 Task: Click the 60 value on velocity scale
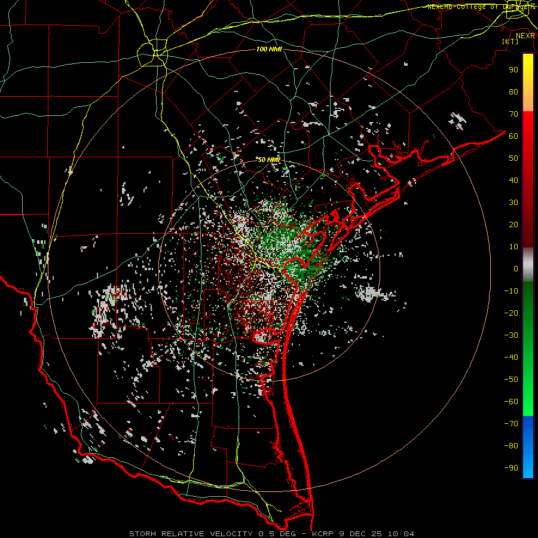pyautogui.click(x=513, y=136)
